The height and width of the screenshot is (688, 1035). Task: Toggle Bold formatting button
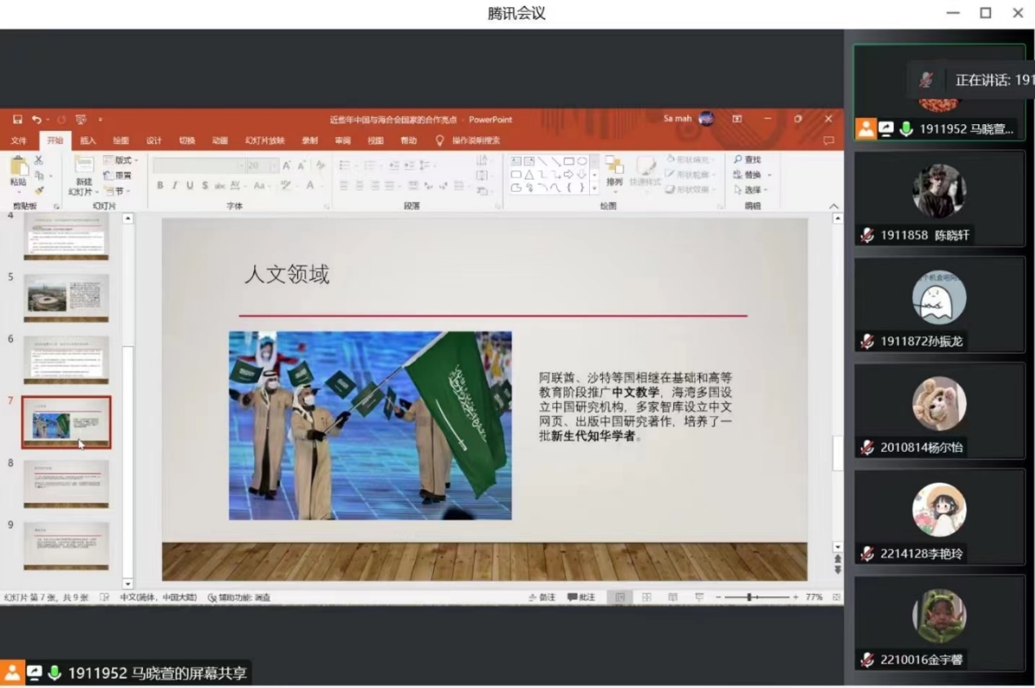coord(160,185)
